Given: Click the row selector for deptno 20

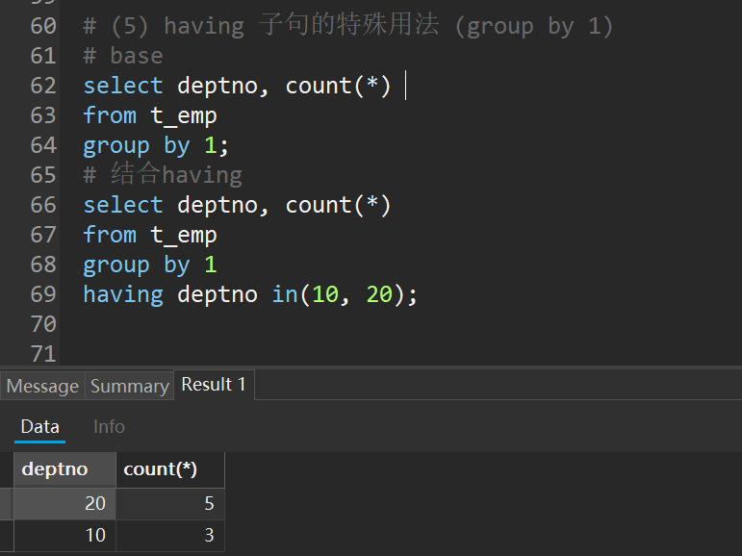Looking at the screenshot, I should [6, 503].
